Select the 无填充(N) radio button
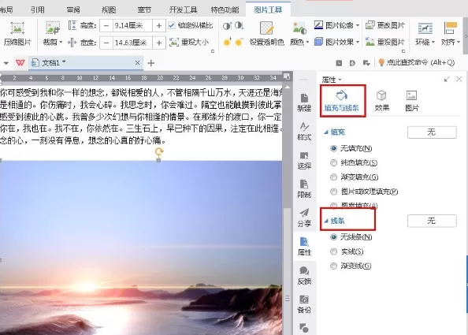468x335 pixels. click(x=333, y=148)
